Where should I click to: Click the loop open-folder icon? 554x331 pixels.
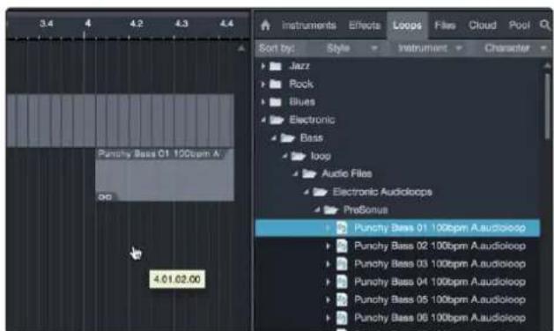(299, 156)
